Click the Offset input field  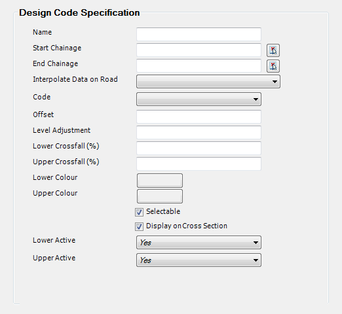pos(199,116)
